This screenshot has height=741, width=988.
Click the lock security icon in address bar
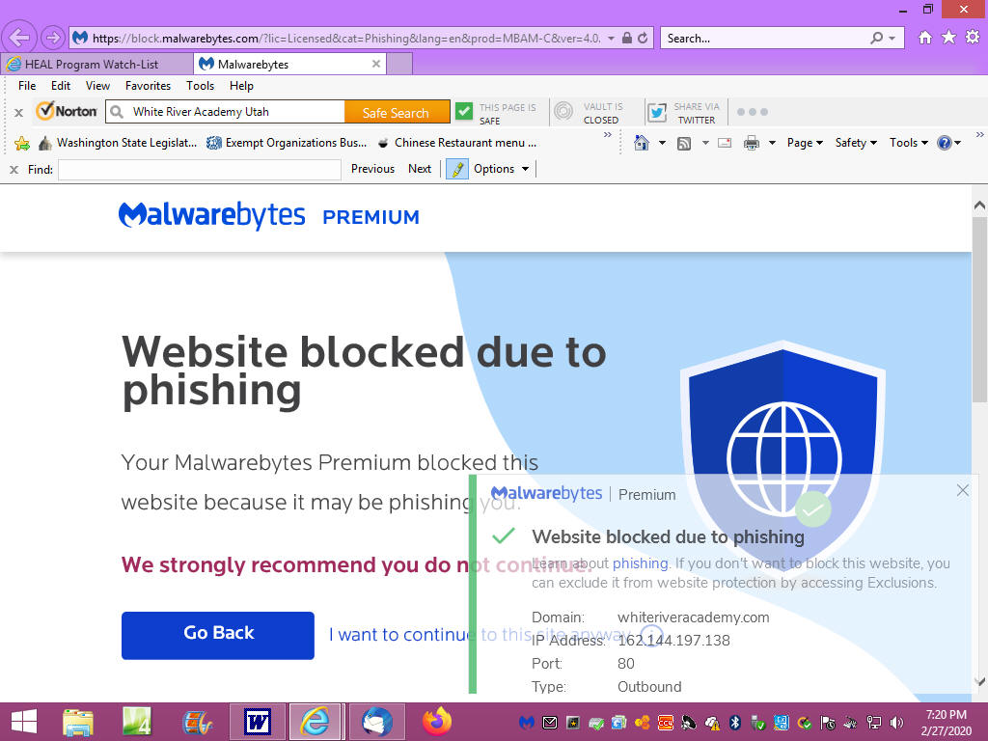tap(627, 38)
